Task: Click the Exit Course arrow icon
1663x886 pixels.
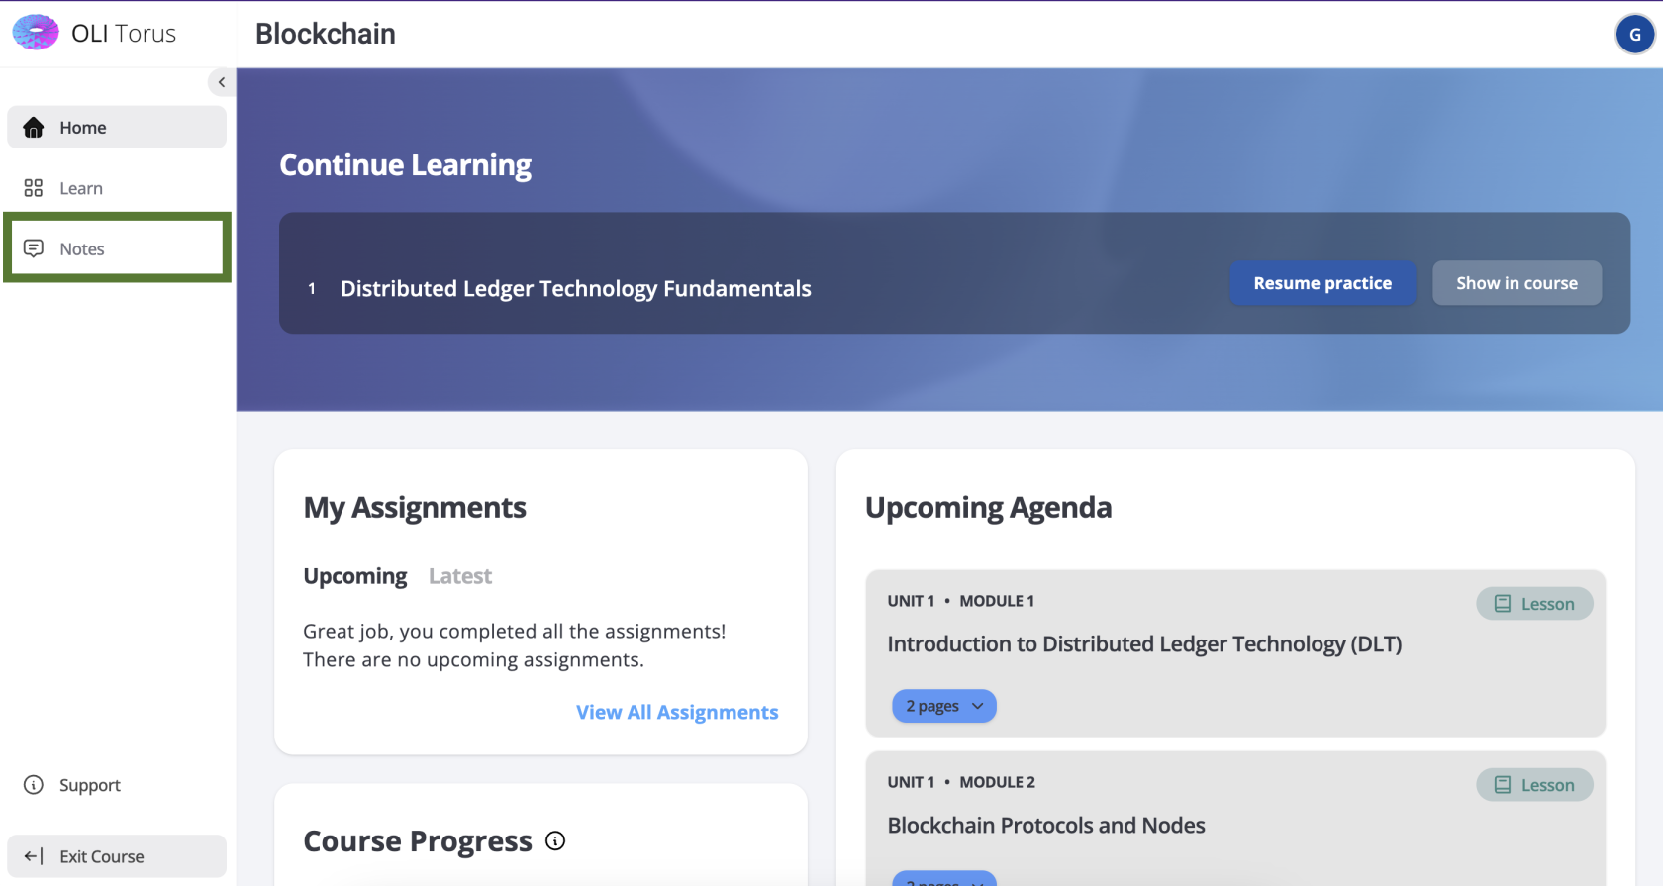Action: click(34, 856)
